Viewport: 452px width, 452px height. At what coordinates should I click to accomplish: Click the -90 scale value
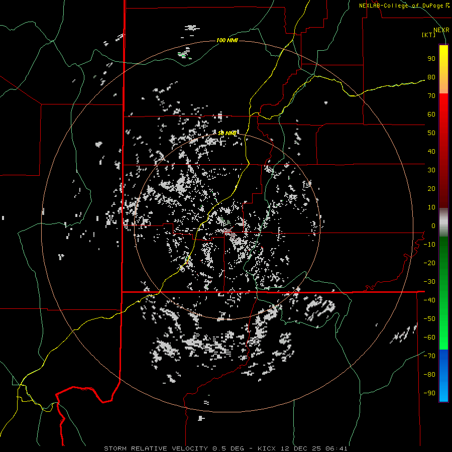pyautogui.click(x=429, y=393)
